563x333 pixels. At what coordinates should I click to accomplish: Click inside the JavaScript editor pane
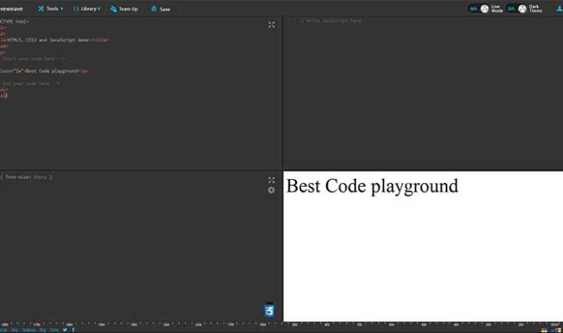click(x=422, y=94)
